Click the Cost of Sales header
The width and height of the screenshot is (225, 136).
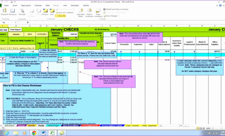pos(110,43)
